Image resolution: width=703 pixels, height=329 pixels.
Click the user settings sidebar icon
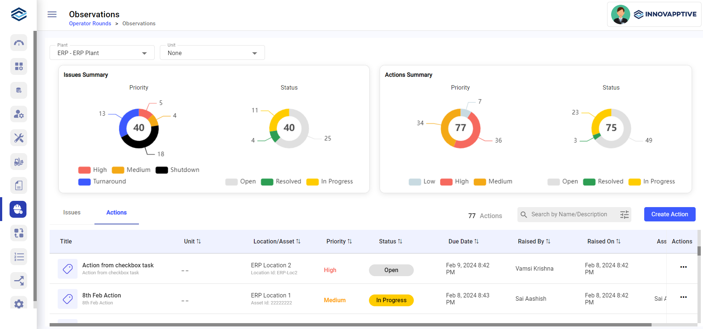pos(19,114)
